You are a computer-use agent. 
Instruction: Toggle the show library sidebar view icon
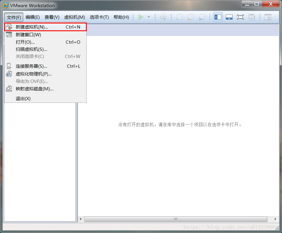click(218, 17)
